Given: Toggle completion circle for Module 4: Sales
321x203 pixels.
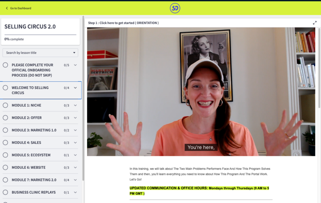Looking at the screenshot, I should (x=5, y=143).
